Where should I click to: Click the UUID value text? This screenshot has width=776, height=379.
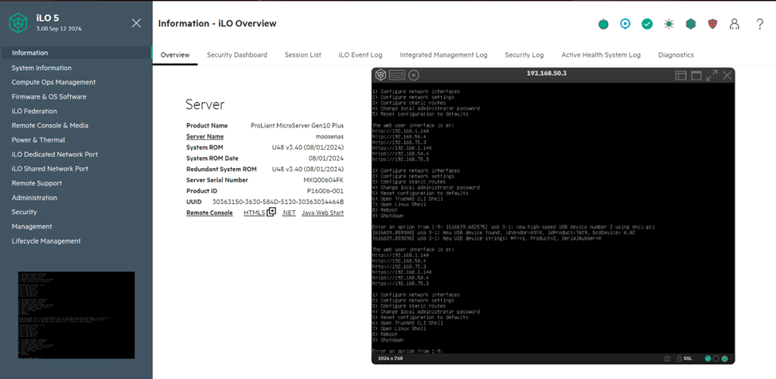(x=278, y=202)
